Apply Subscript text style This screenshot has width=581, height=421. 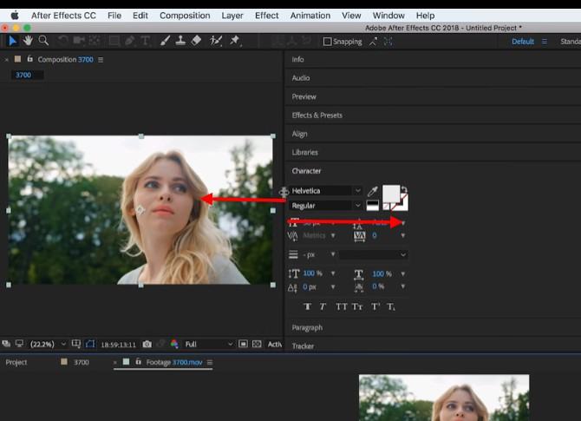tap(391, 306)
